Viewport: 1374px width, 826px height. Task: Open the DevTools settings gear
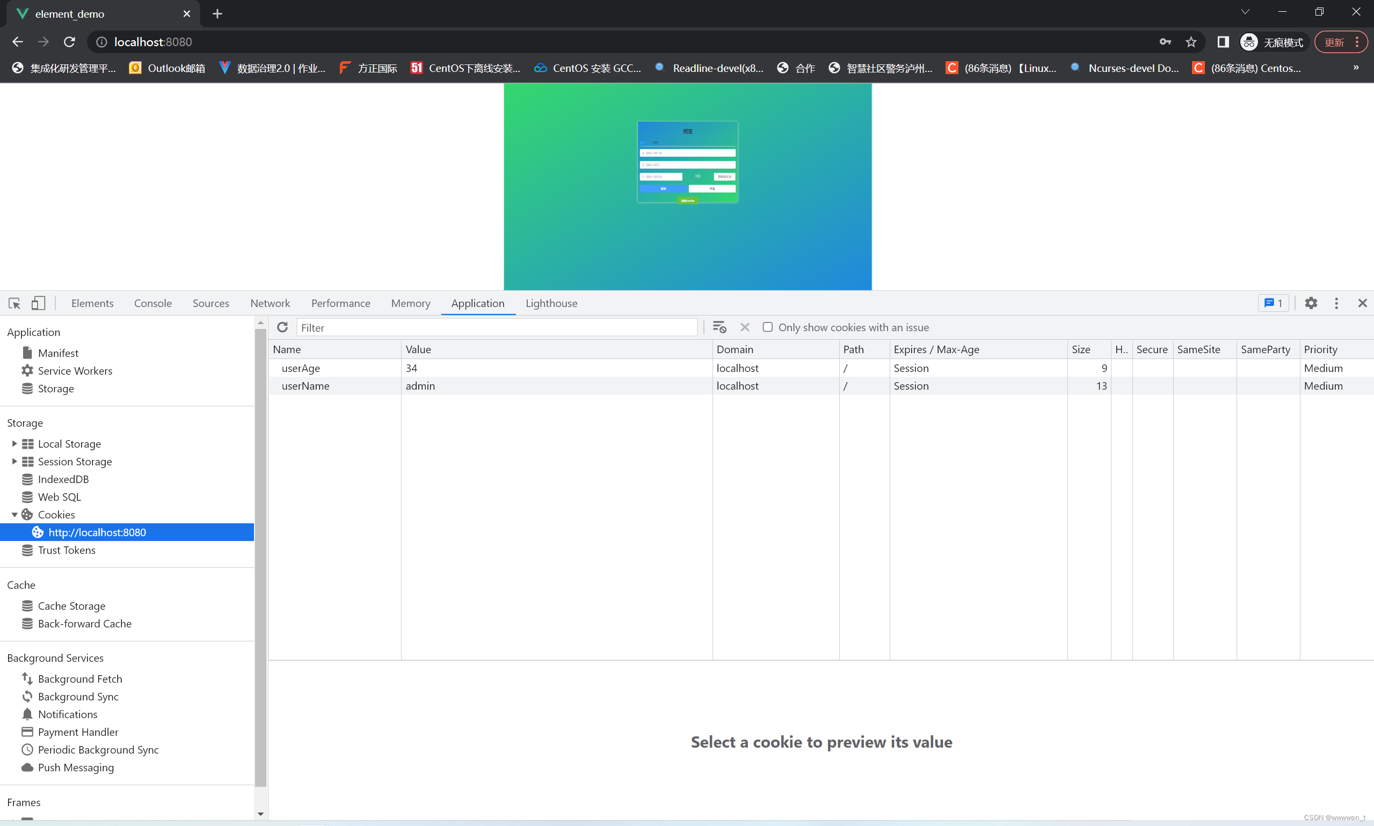(1312, 303)
